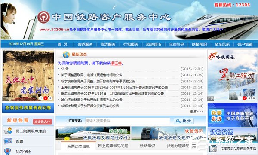Open the 天地之中 老家河南 ad image

(28, 76)
